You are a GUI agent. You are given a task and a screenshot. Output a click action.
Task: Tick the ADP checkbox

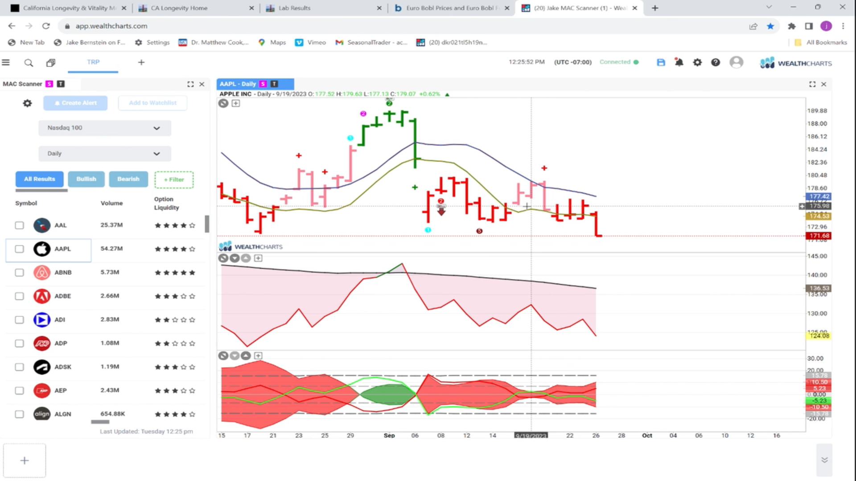click(19, 343)
